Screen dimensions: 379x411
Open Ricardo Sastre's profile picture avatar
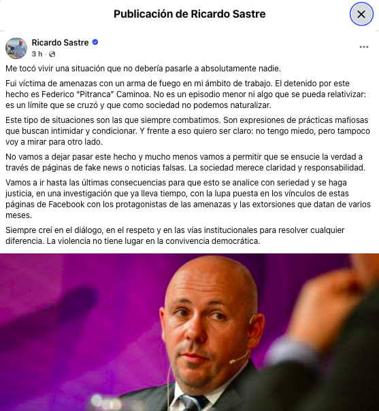[x=16, y=48]
